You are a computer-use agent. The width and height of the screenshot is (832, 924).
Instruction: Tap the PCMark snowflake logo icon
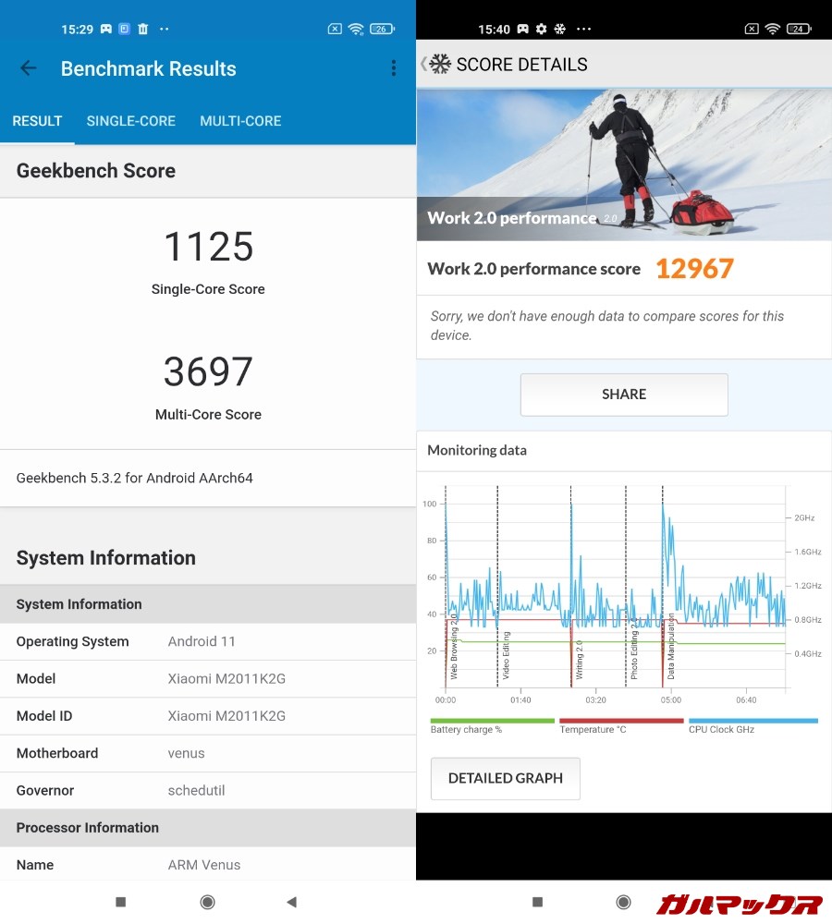pyautogui.click(x=440, y=65)
